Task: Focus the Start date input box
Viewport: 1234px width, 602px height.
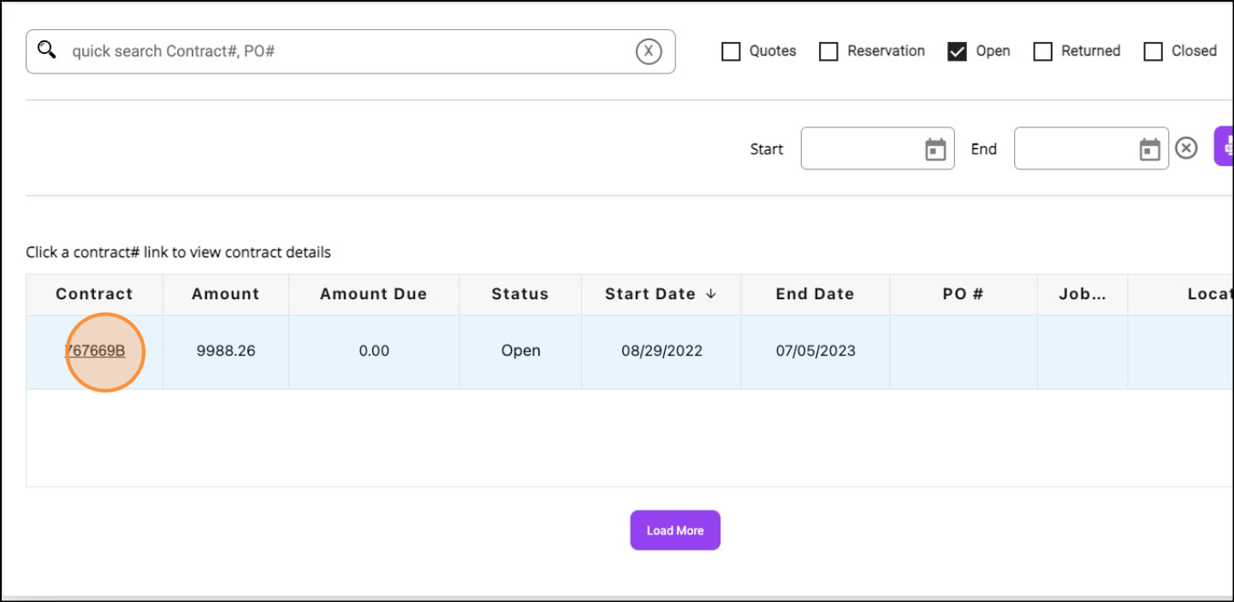Action: tap(860, 149)
